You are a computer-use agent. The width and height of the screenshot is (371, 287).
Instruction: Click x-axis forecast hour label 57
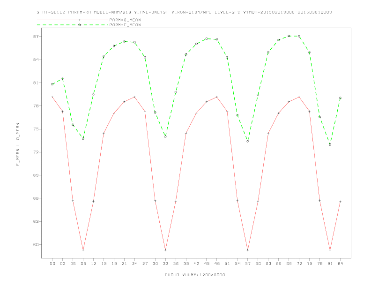coord(248,264)
